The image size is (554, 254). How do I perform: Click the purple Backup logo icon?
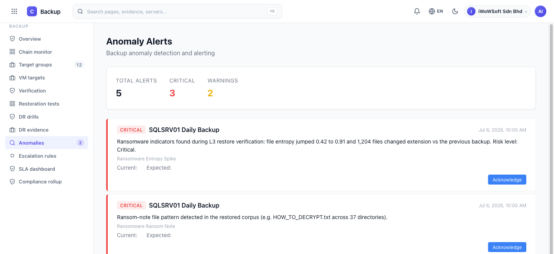point(32,12)
